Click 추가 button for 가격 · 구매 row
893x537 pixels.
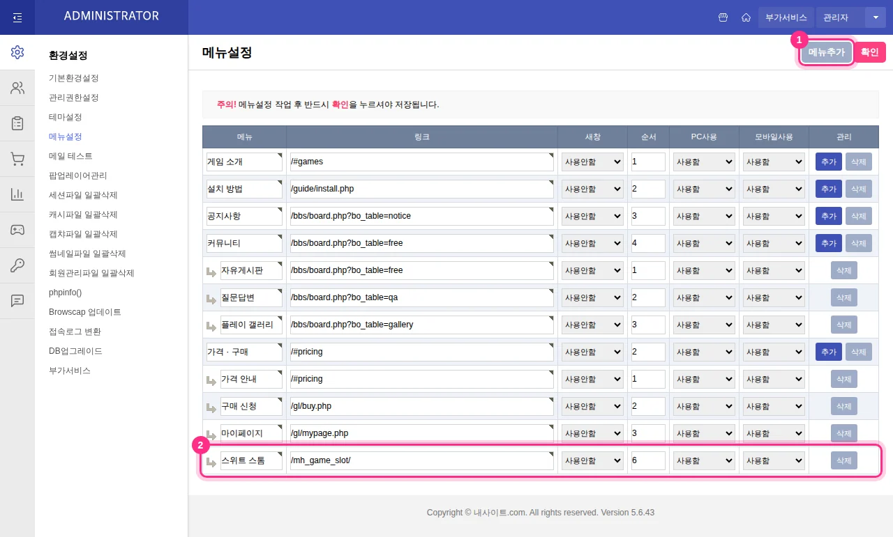coord(829,352)
